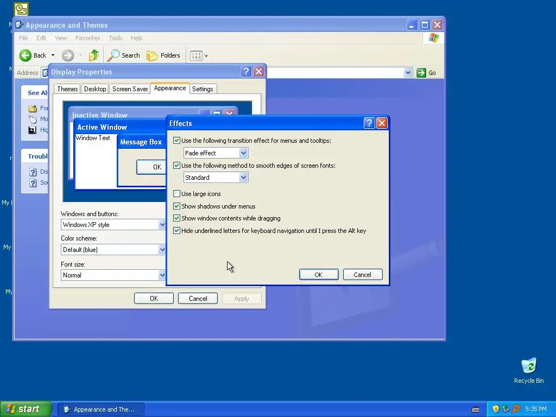The image size is (556, 417).
Task: Click the taskbar clock showing 5:35 PM
Action: click(x=535, y=409)
